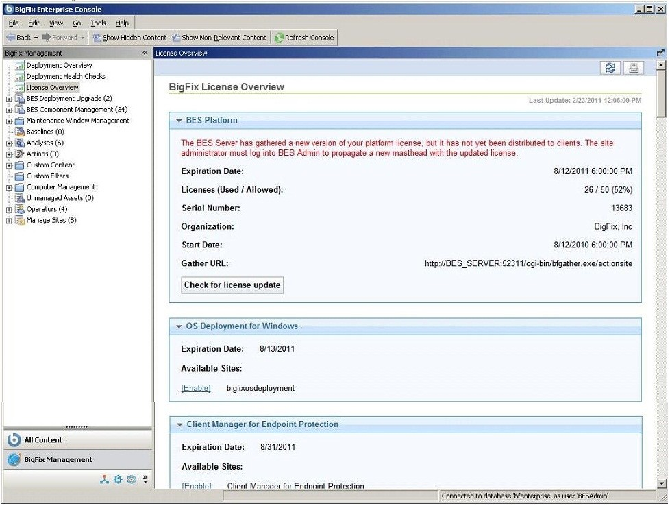Switch to BigFix Management domain

tap(78, 460)
